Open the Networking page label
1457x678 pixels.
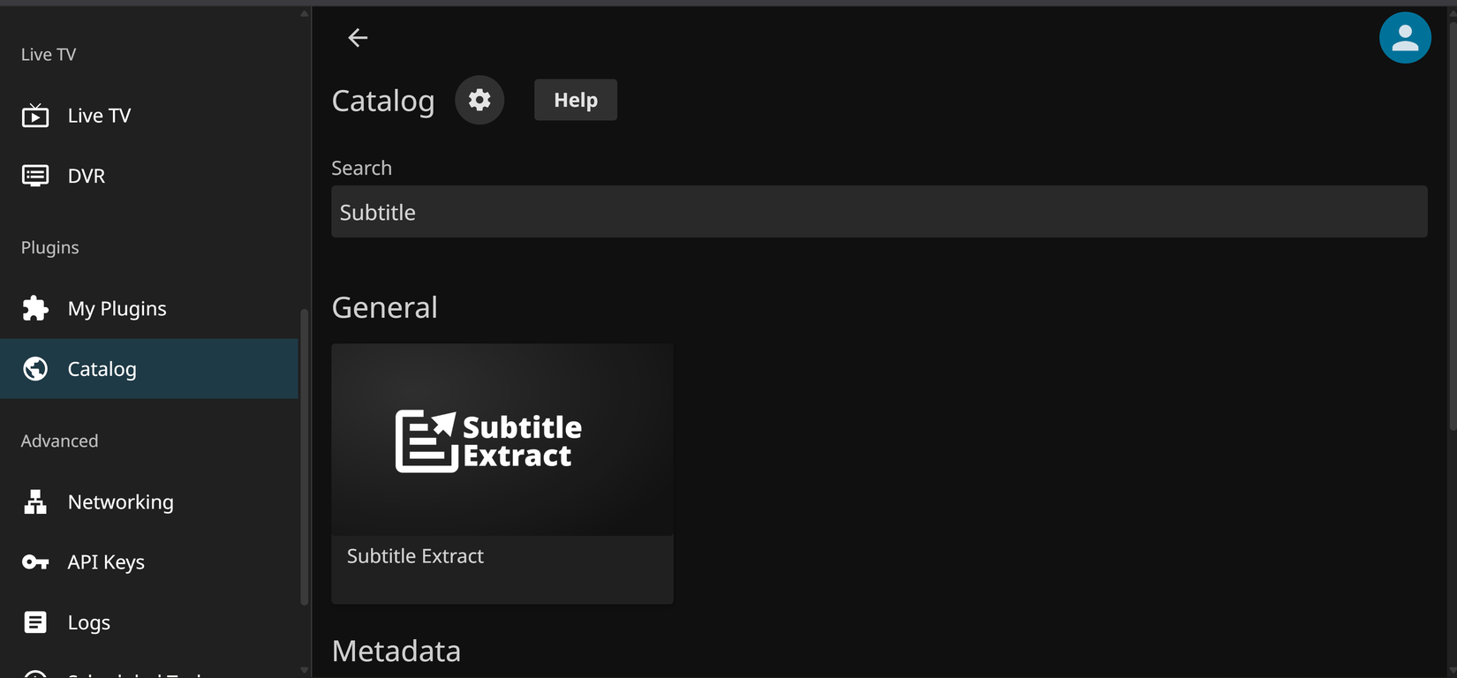coord(121,501)
